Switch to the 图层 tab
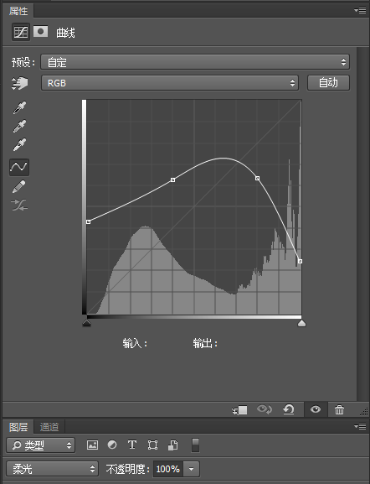 [18, 427]
